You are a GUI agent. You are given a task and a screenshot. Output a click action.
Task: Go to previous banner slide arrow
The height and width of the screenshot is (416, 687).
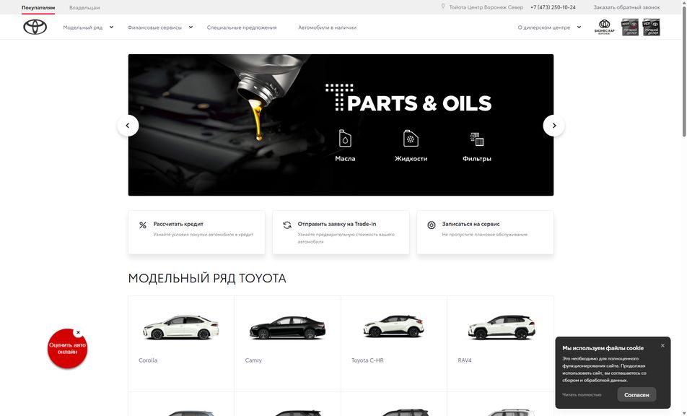point(128,126)
